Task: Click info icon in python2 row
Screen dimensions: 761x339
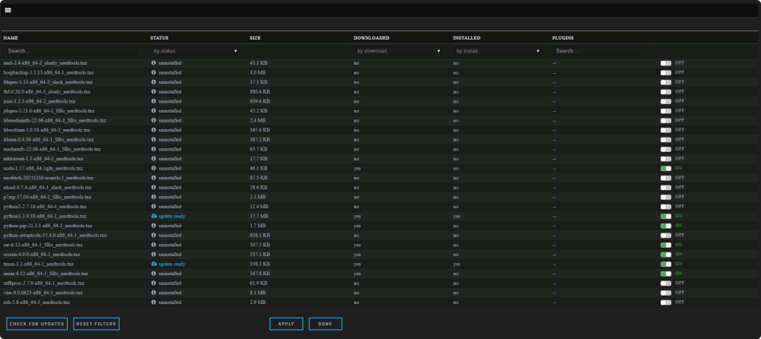Action: coord(154,207)
